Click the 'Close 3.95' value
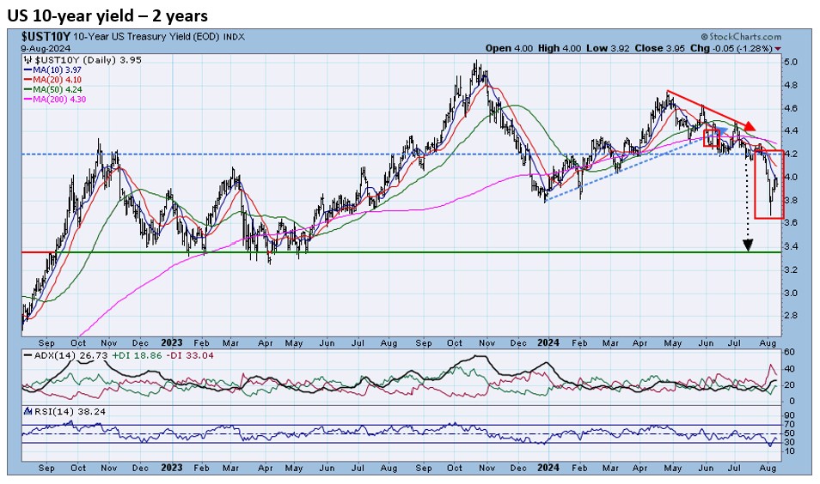The height and width of the screenshot is (484, 820). click(659, 48)
